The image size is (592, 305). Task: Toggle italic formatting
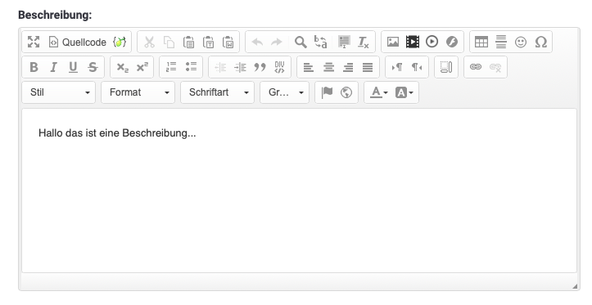[53, 67]
